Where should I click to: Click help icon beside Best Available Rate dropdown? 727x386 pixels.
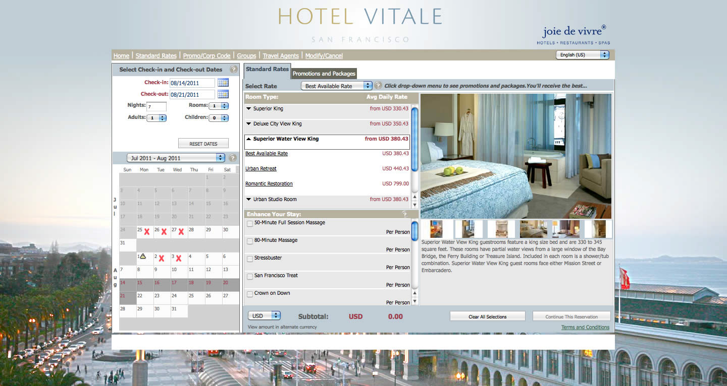click(x=378, y=86)
